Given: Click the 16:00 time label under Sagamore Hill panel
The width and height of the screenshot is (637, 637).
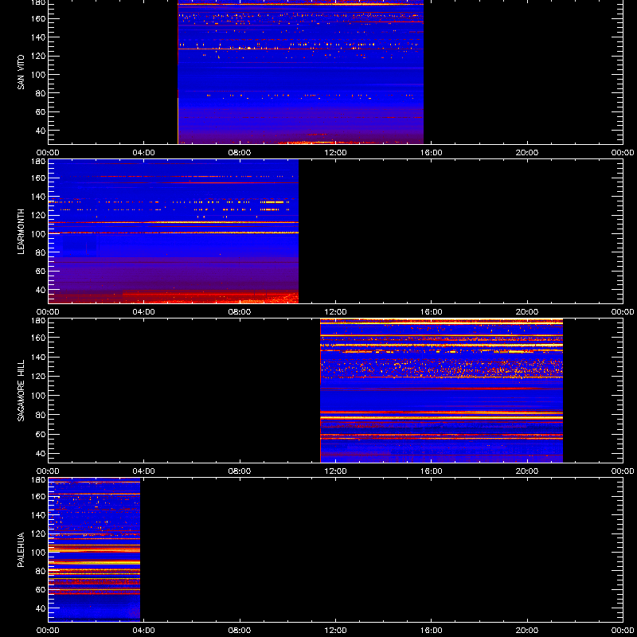Looking at the screenshot, I should click(x=432, y=471).
